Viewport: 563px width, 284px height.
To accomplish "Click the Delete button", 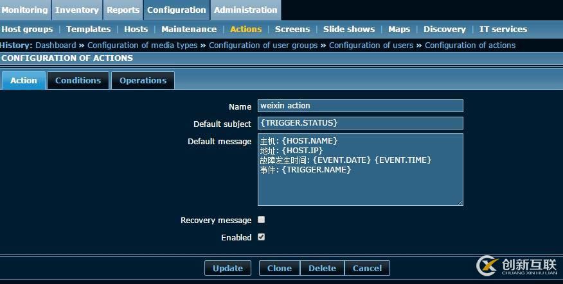I will [x=322, y=268].
